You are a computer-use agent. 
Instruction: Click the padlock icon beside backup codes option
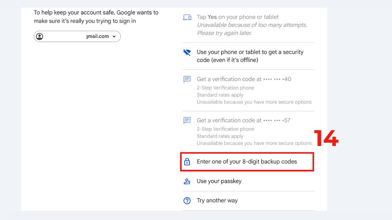(x=187, y=161)
